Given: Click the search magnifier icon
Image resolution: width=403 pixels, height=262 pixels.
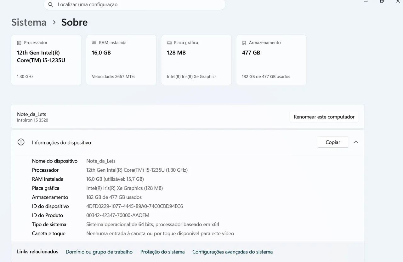Looking at the screenshot, I should click(x=50, y=4).
